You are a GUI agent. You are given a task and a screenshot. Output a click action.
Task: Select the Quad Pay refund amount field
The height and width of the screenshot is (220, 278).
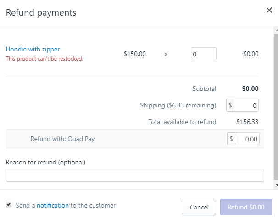[247, 139]
